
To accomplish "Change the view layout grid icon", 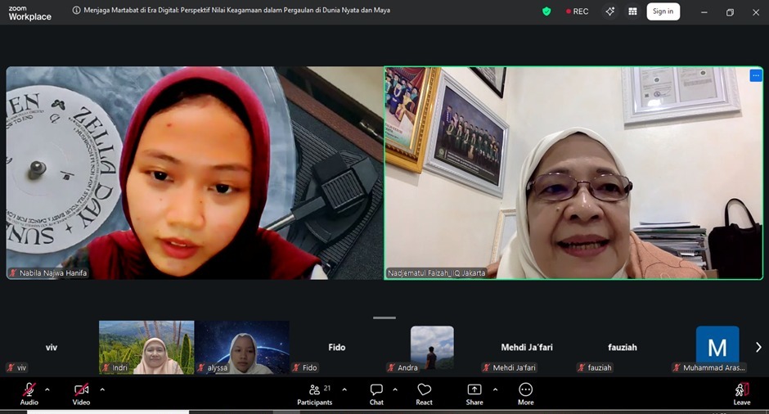I will click(632, 11).
